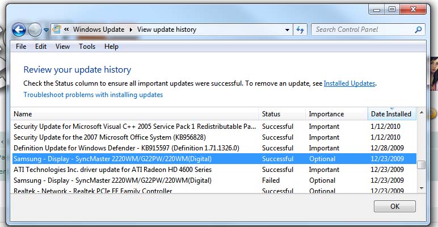Open the Tools menu

coord(87,47)
